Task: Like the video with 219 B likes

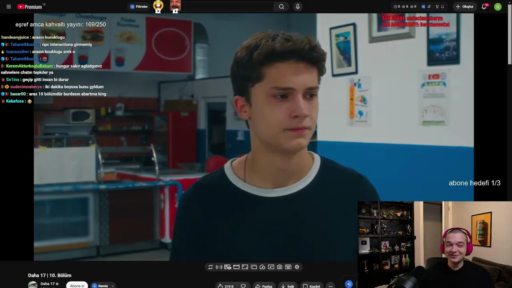Action: coord(226,286)
